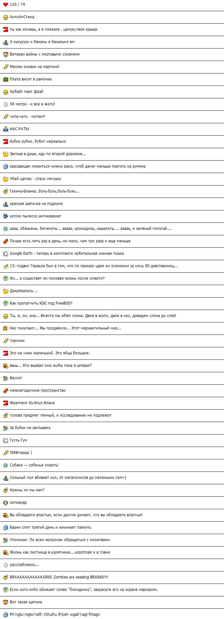Click the camera icon beside куплю пылесос.антиквариат
224x619 pixels.
(5, 216)
